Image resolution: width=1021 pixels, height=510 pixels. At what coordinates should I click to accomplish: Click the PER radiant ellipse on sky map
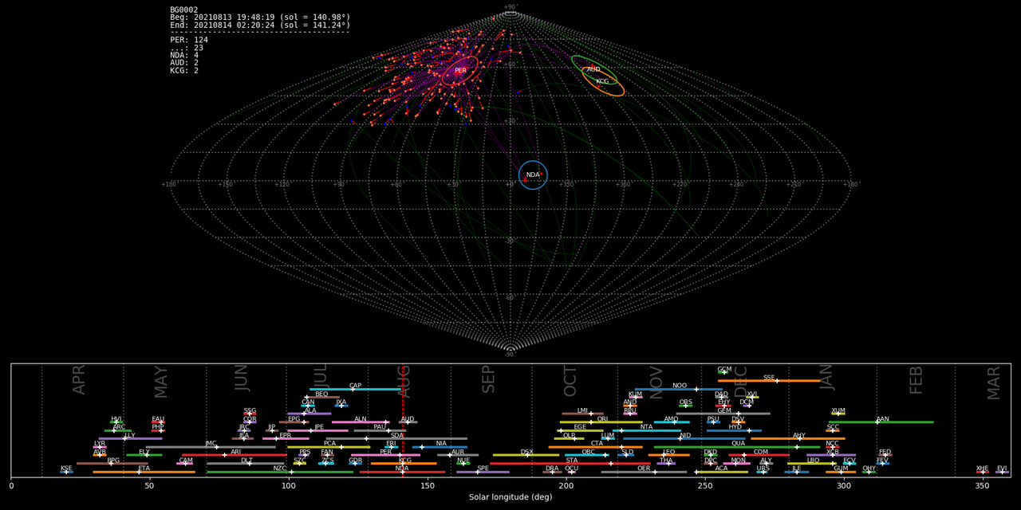[x=460, y=70]
